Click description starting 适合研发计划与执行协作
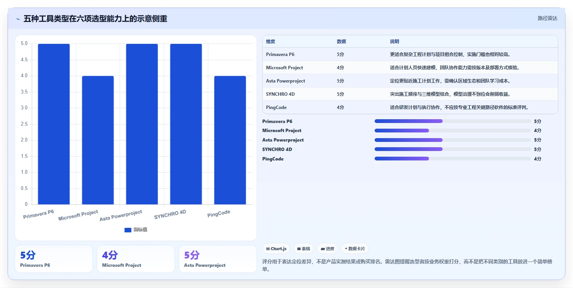 [460, 107]
